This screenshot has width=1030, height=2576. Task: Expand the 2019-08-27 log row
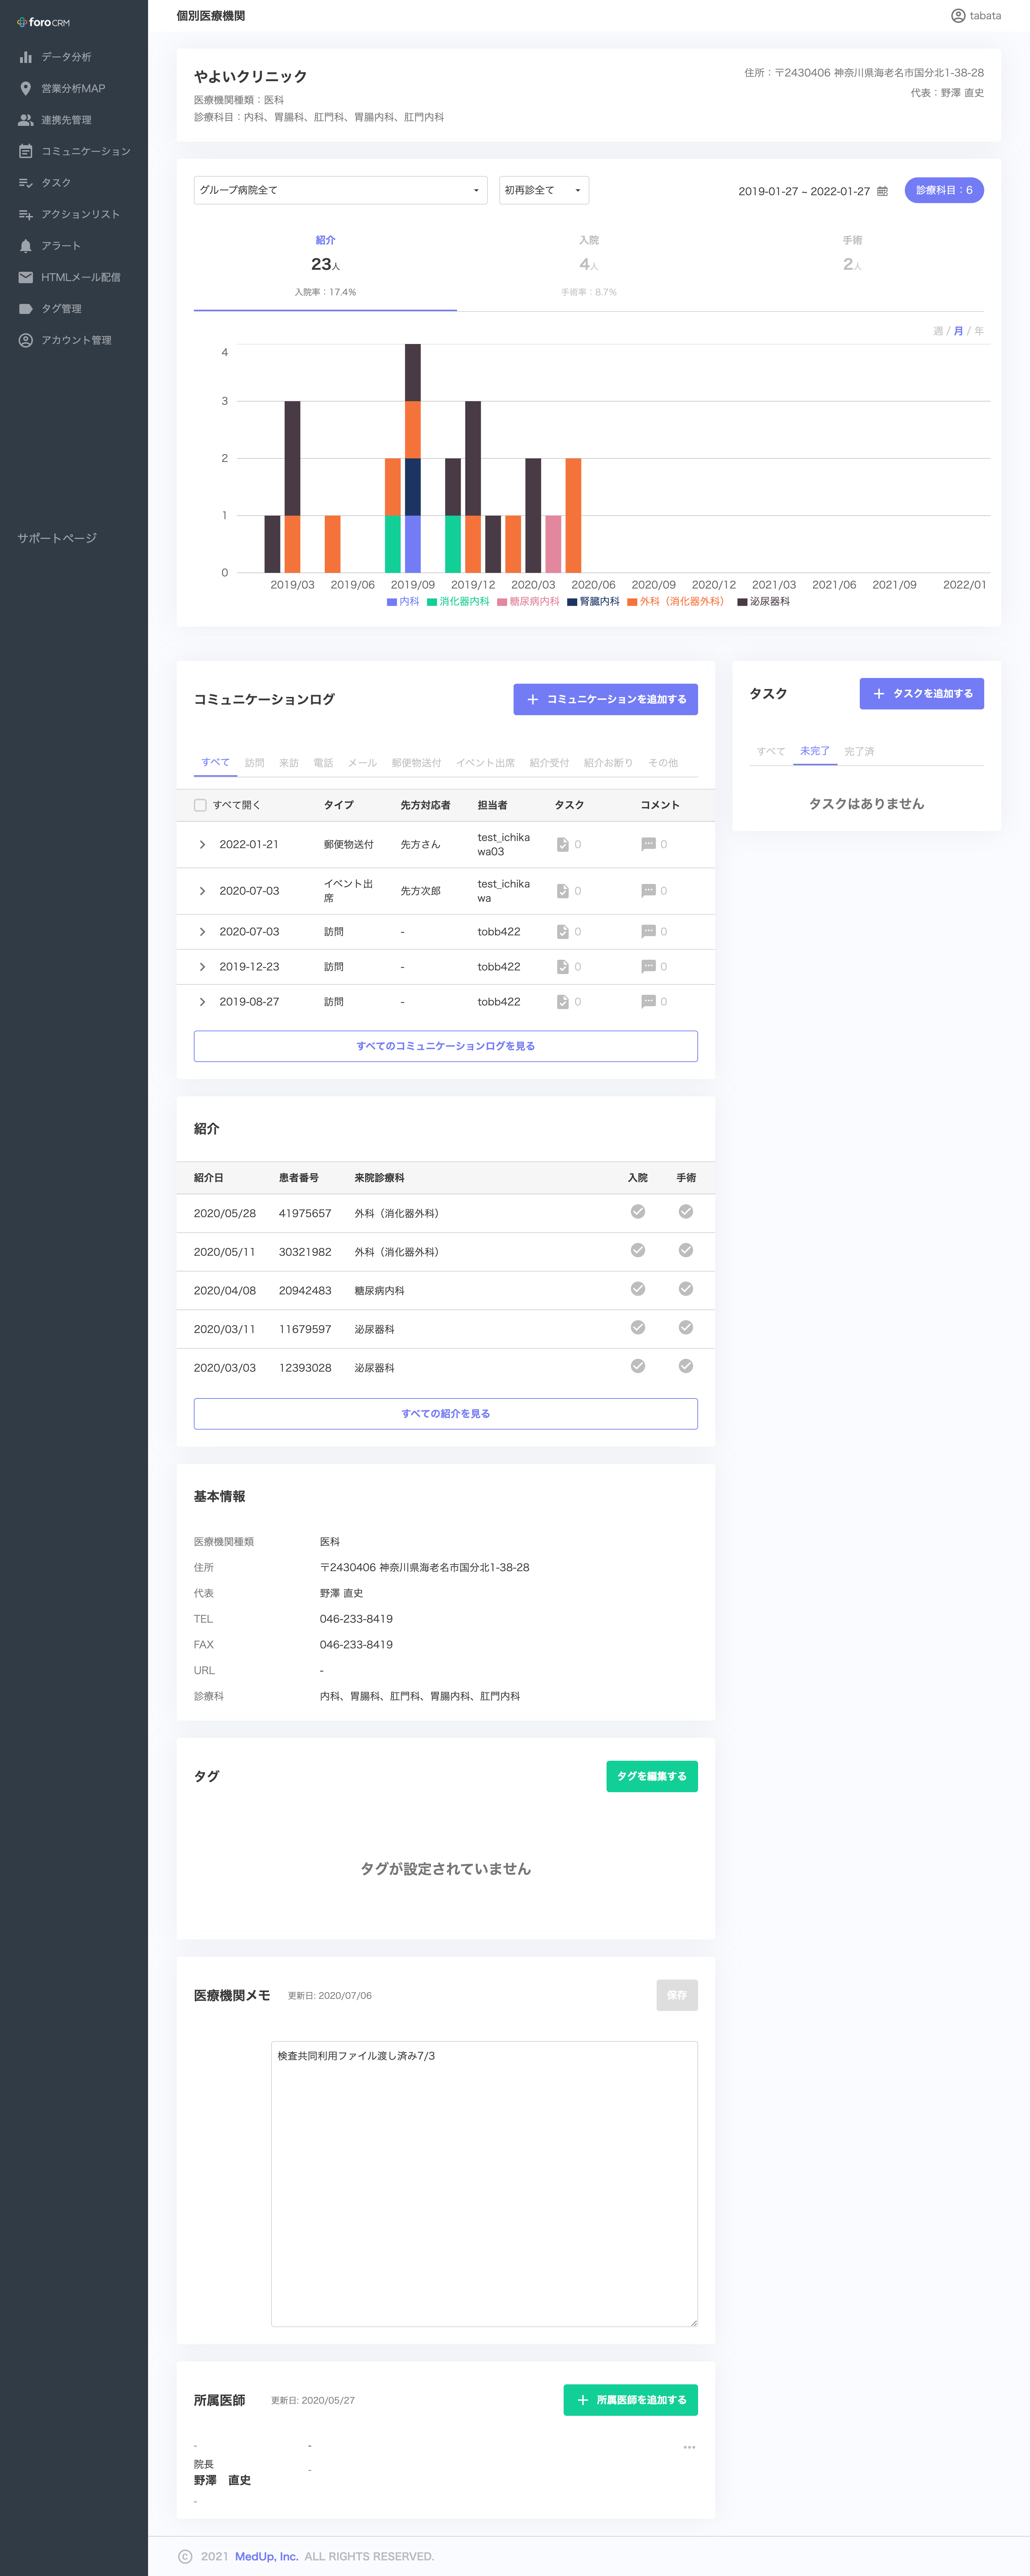202,1002
